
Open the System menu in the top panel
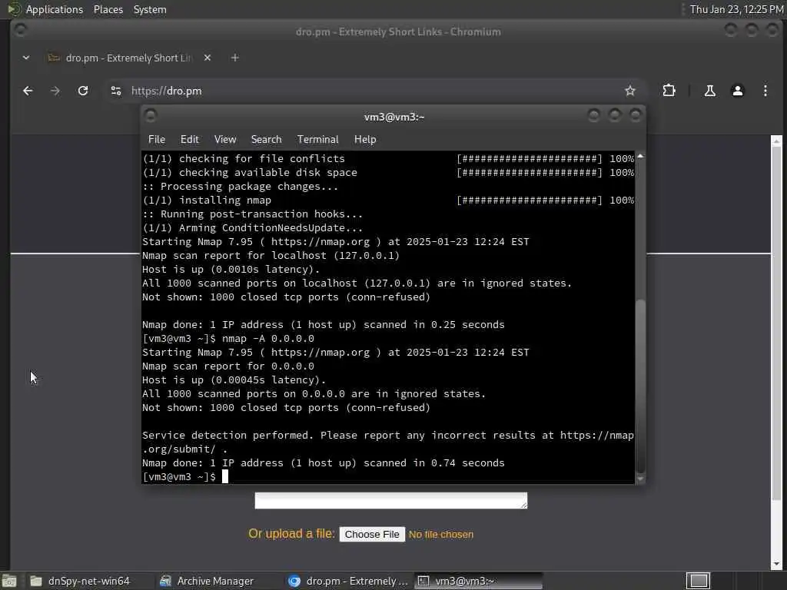tap(150, 9)
